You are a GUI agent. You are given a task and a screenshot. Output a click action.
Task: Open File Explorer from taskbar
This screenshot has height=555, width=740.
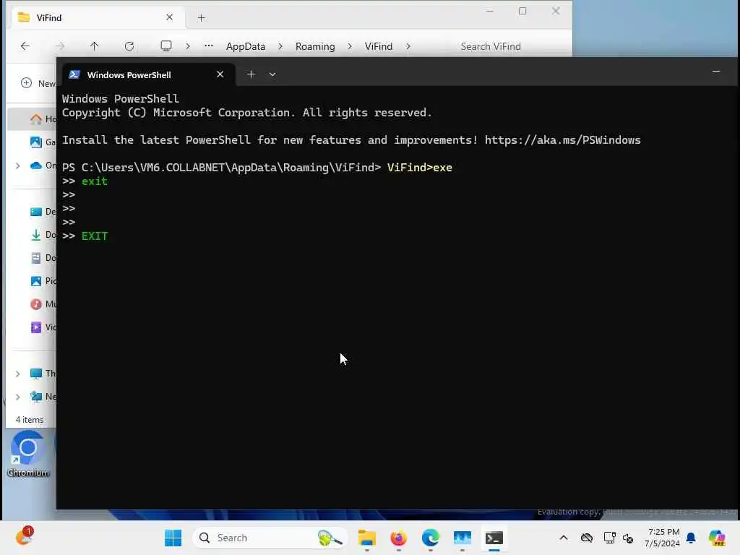pyautogui.click(x=366, y=538)
